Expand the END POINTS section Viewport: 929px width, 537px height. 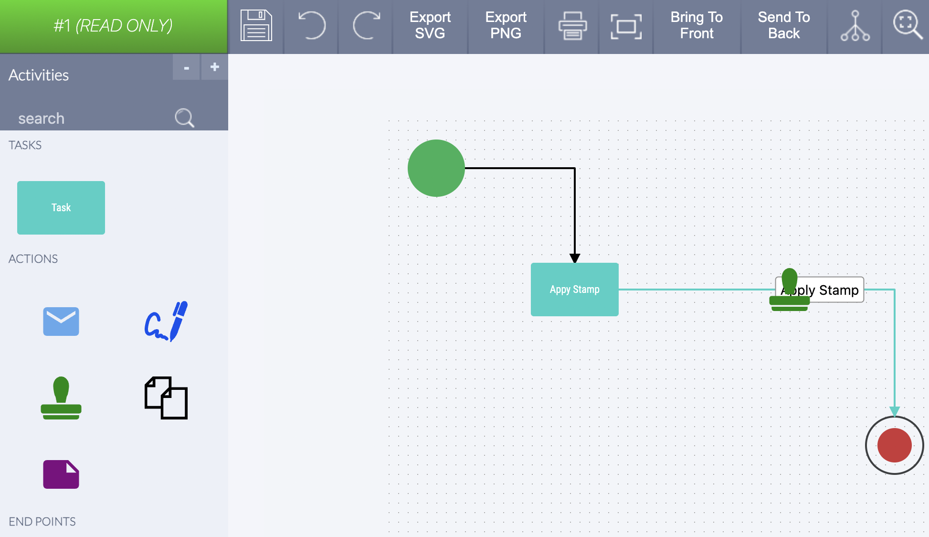pos(42,521)
